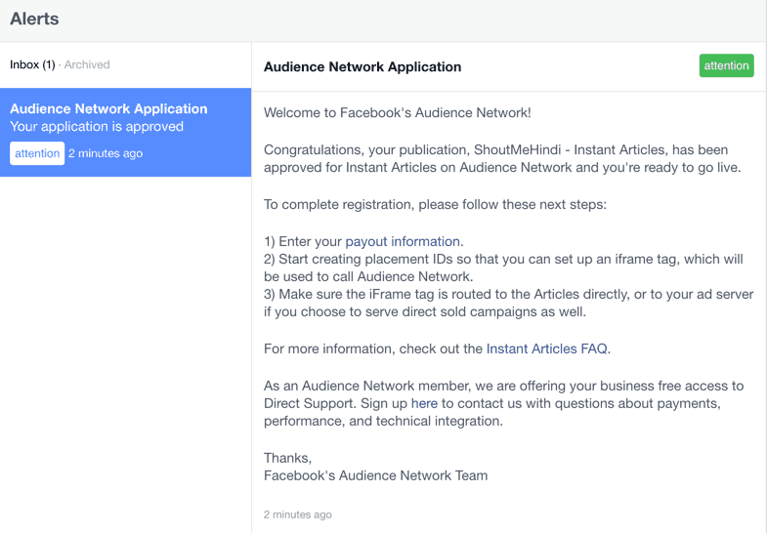Click the message title Audience Network Application
The height and width of the screenshot is (533, 767).
[362, 67]
